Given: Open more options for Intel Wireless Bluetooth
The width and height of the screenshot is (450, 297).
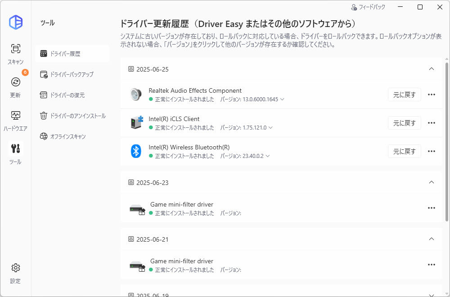Looking at the screenshot, I should [x=432, y=151].
